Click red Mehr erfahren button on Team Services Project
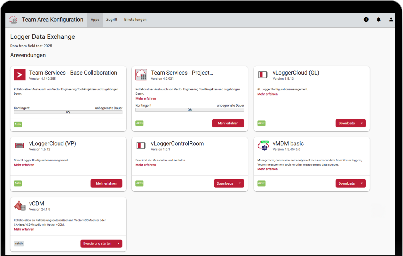This screenshot has width=403, height=256. point(228,123)
